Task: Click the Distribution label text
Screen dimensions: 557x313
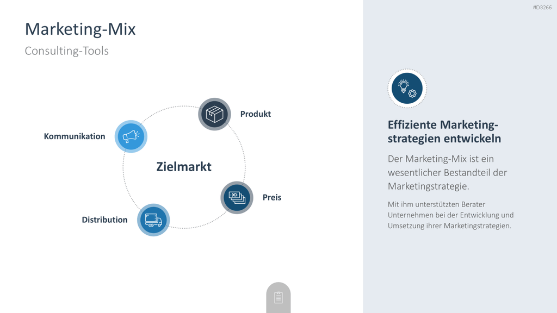Action: click(104, 220)
